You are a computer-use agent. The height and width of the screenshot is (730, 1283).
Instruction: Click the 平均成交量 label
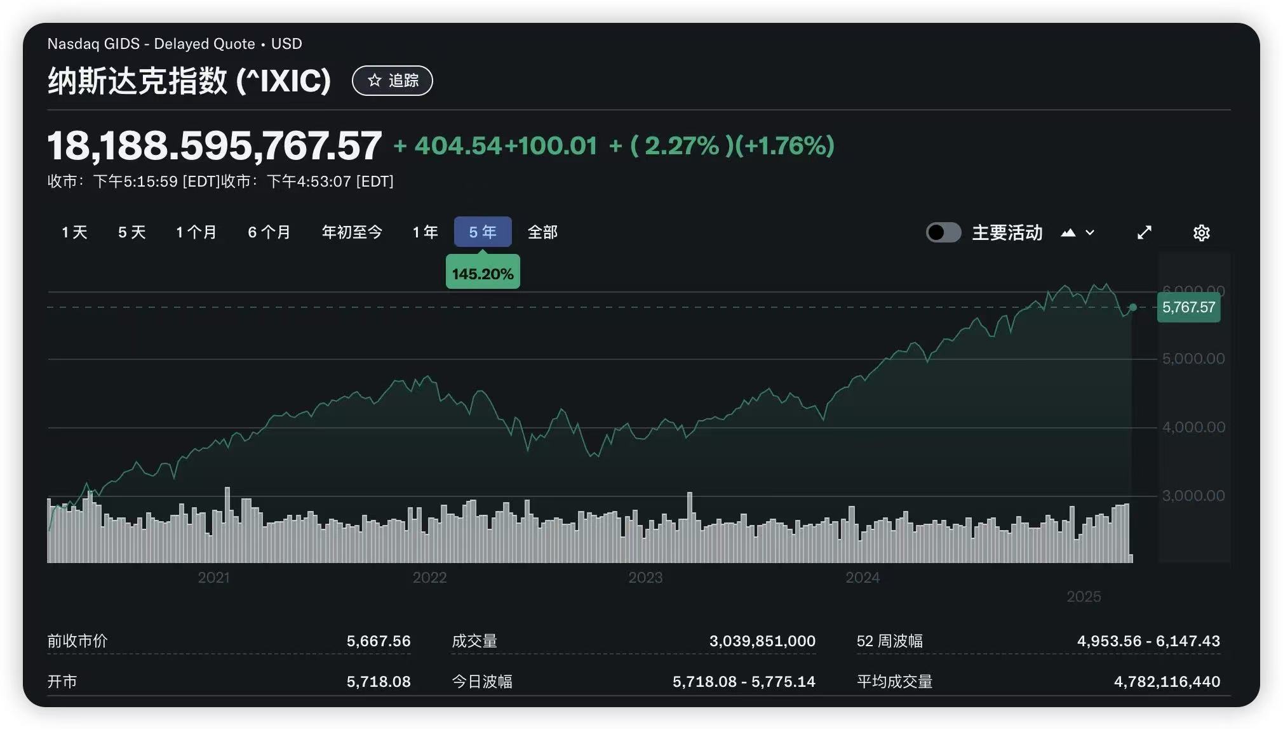[894, 682]
